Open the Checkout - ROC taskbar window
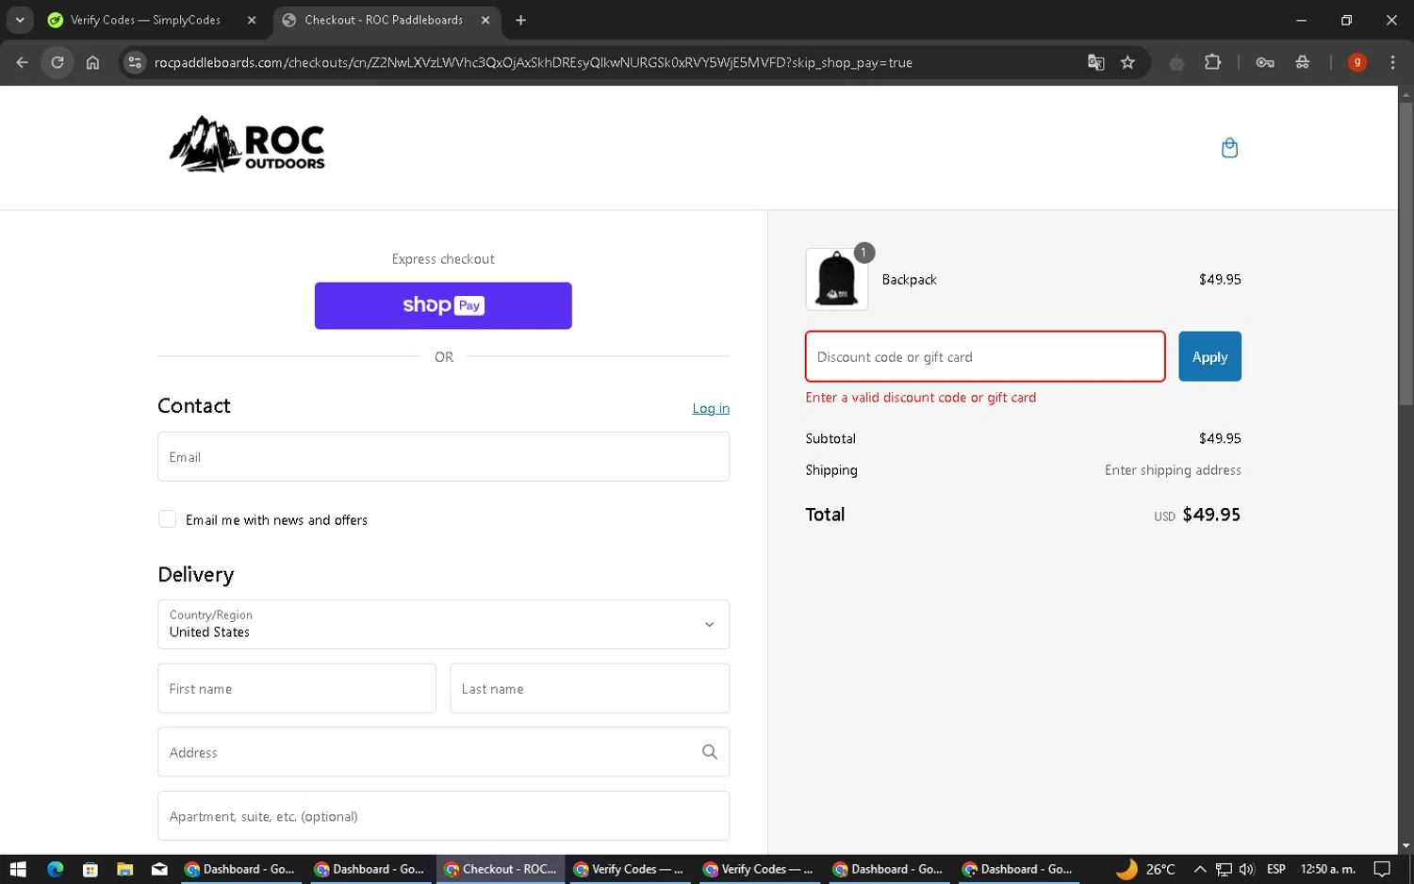This screenshot has height=884, width=1414. click(501, 869)
